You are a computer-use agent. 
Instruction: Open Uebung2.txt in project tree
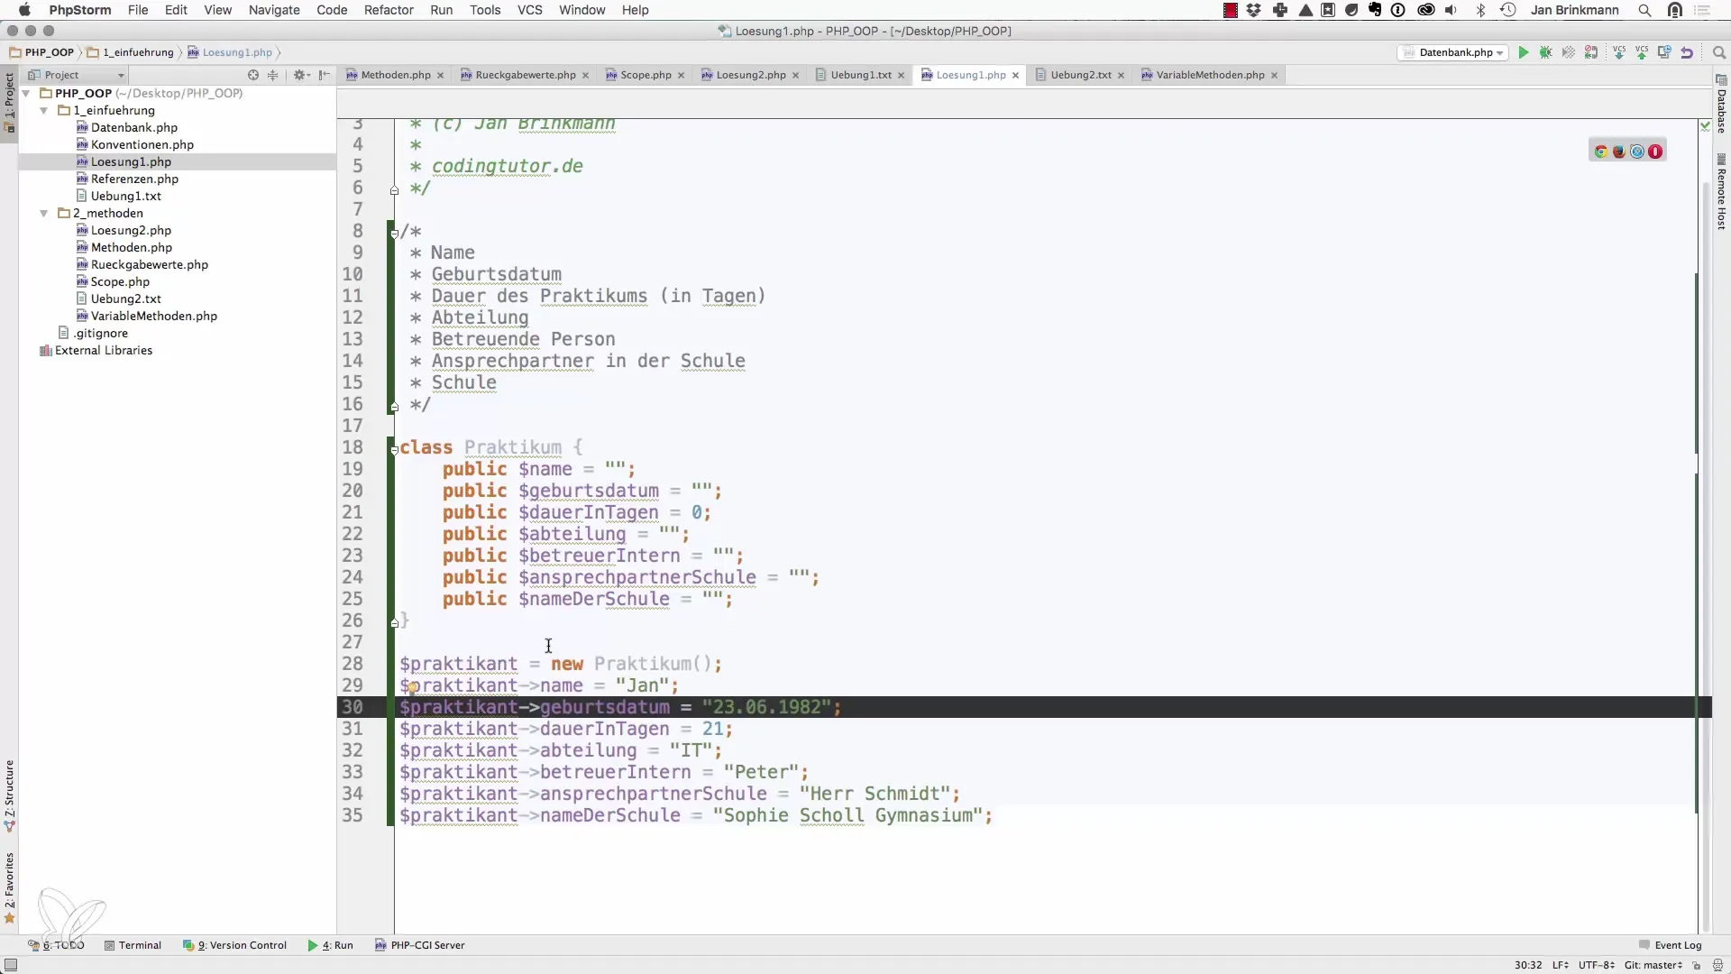point(125,299)
